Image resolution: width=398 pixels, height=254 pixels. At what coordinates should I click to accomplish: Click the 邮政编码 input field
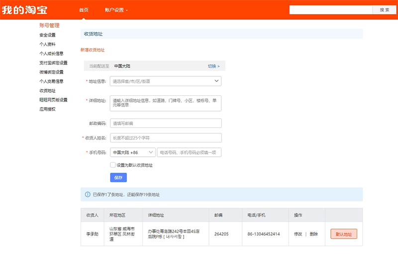[x=166, y=123]
